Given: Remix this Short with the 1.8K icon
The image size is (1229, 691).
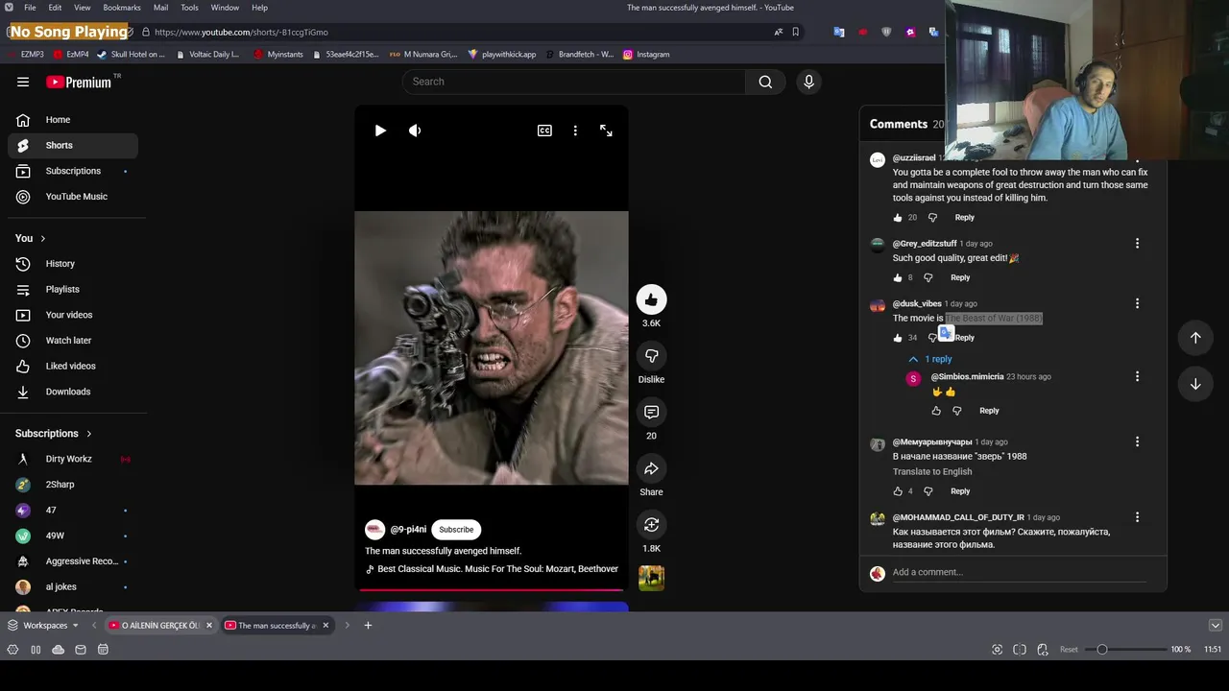Looking at the screenshot, I should pos(651,525).
